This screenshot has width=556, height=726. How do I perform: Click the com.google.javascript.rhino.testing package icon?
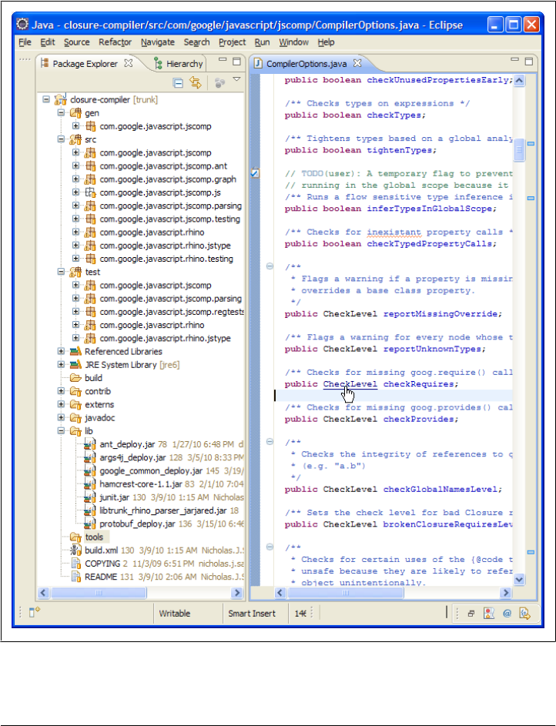tap(90, 259)
